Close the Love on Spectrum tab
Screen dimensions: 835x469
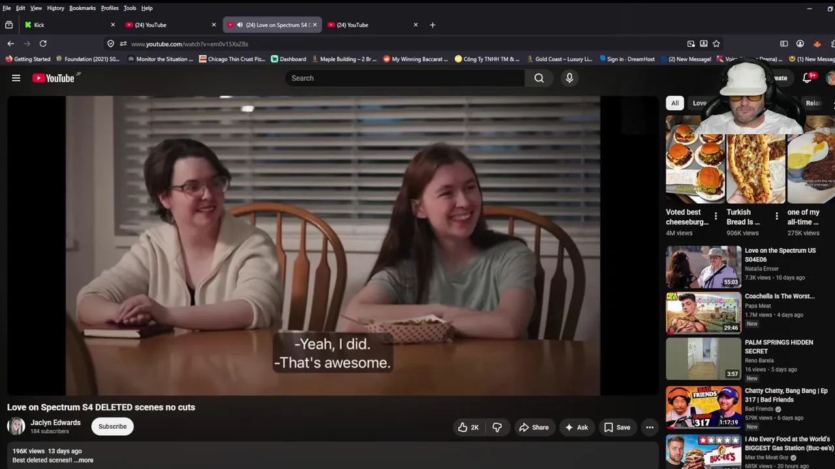[314, 25]
